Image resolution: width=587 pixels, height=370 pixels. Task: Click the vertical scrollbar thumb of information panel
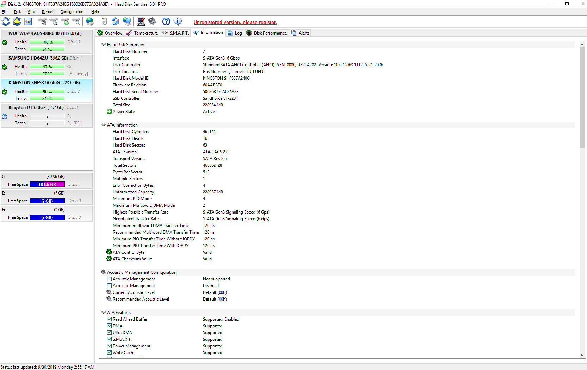click(x=582, y=98)
